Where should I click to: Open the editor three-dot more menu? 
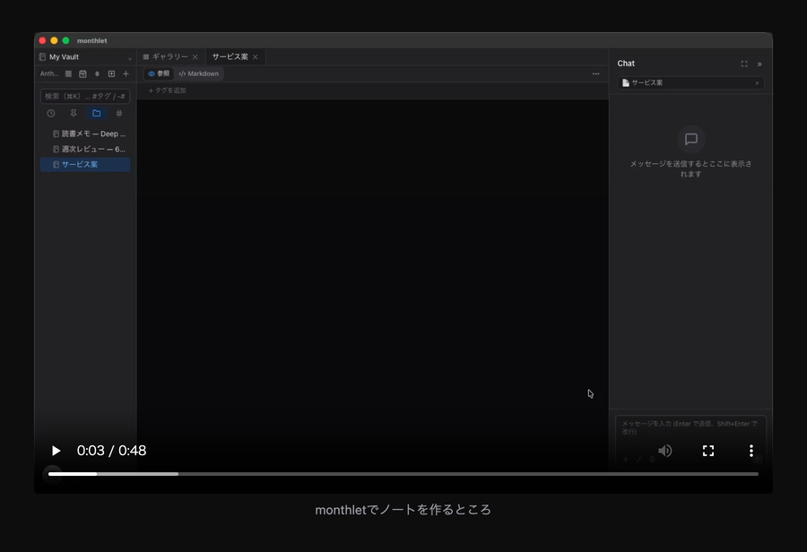click(x=595, y=73)
